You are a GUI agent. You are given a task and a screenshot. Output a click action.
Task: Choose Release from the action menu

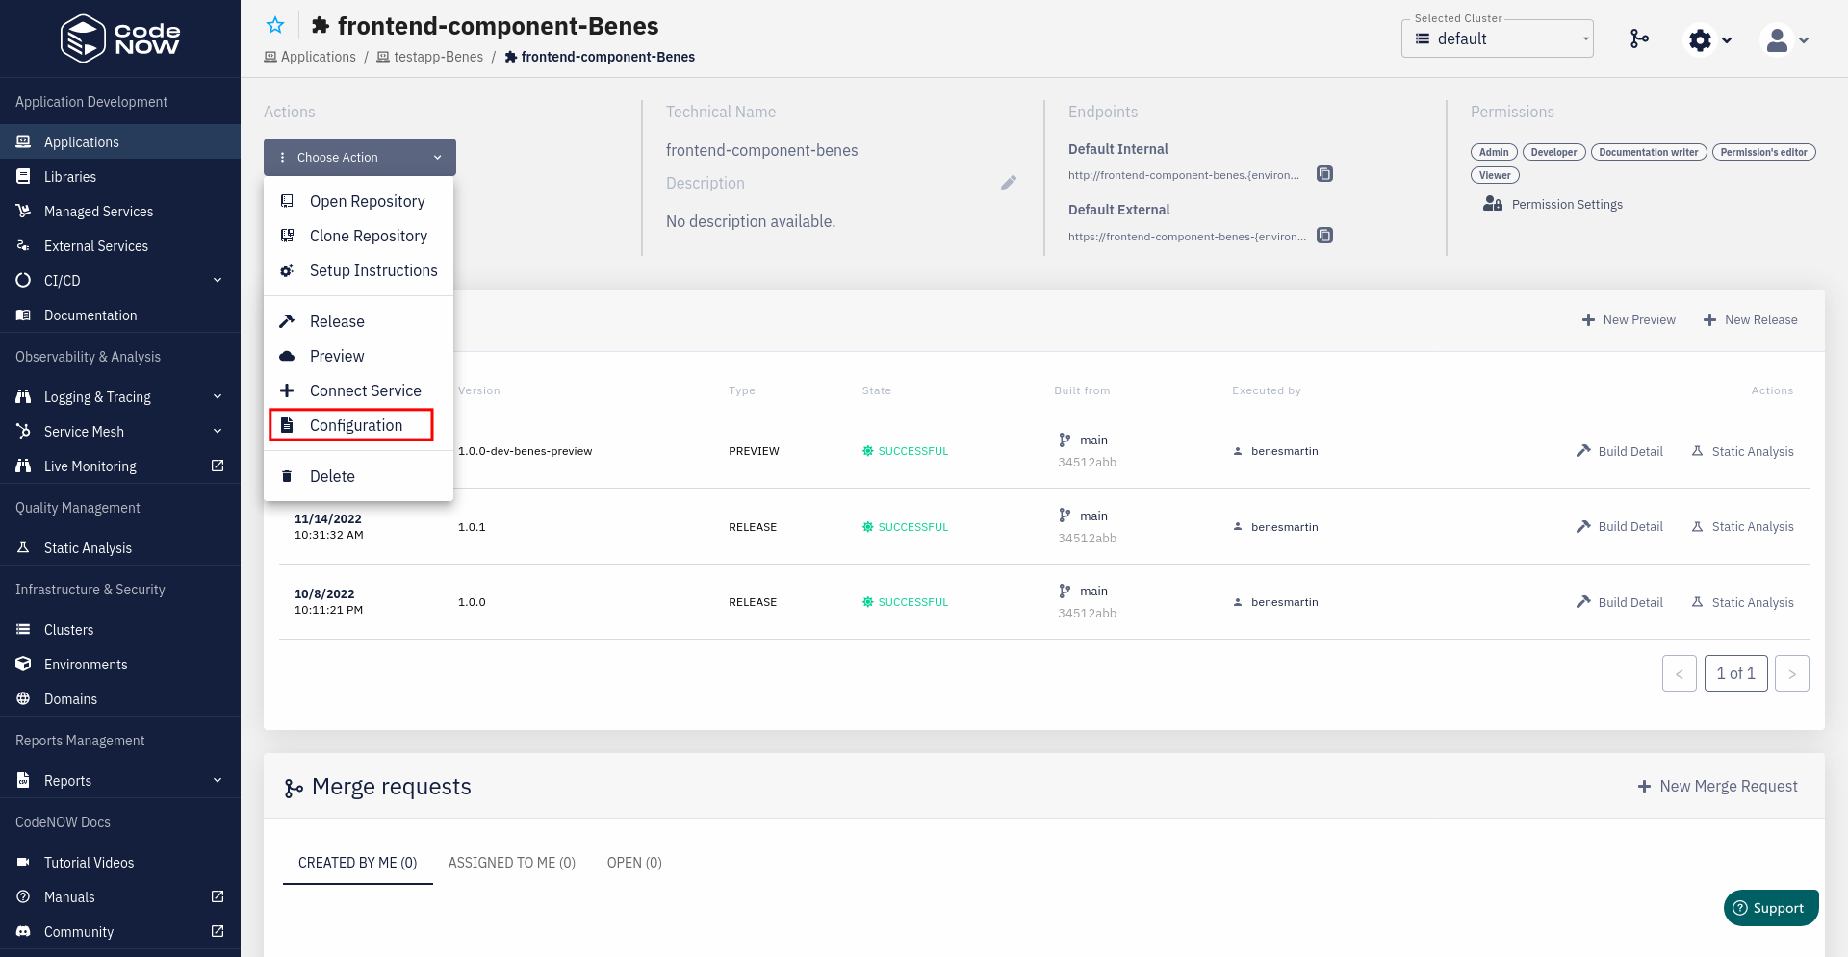pyautogui.click(x=358, y=321)
